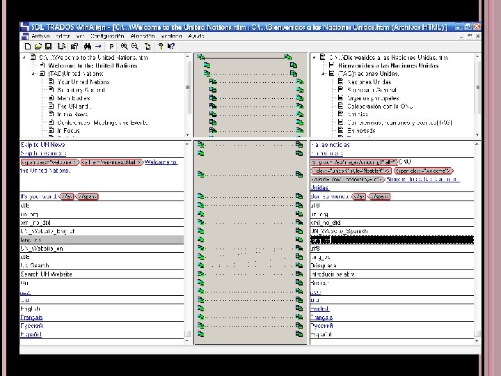Screen dimensions: 501x376
Task: Click the target segments pane scroll down arrow
Action: [x=477, y=340]
